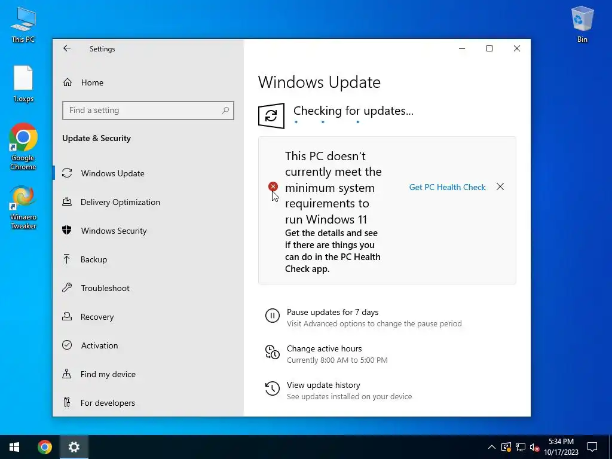Click the muted volume tray icon
The image size is (612, 459).
535,447
